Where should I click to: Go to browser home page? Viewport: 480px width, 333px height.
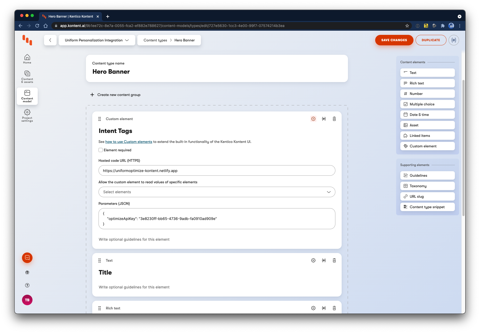(x=46, y=26)
